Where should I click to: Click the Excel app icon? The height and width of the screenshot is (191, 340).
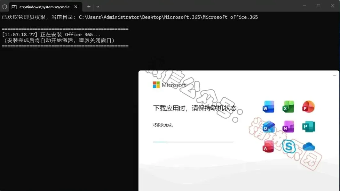[x=289, y=106]
